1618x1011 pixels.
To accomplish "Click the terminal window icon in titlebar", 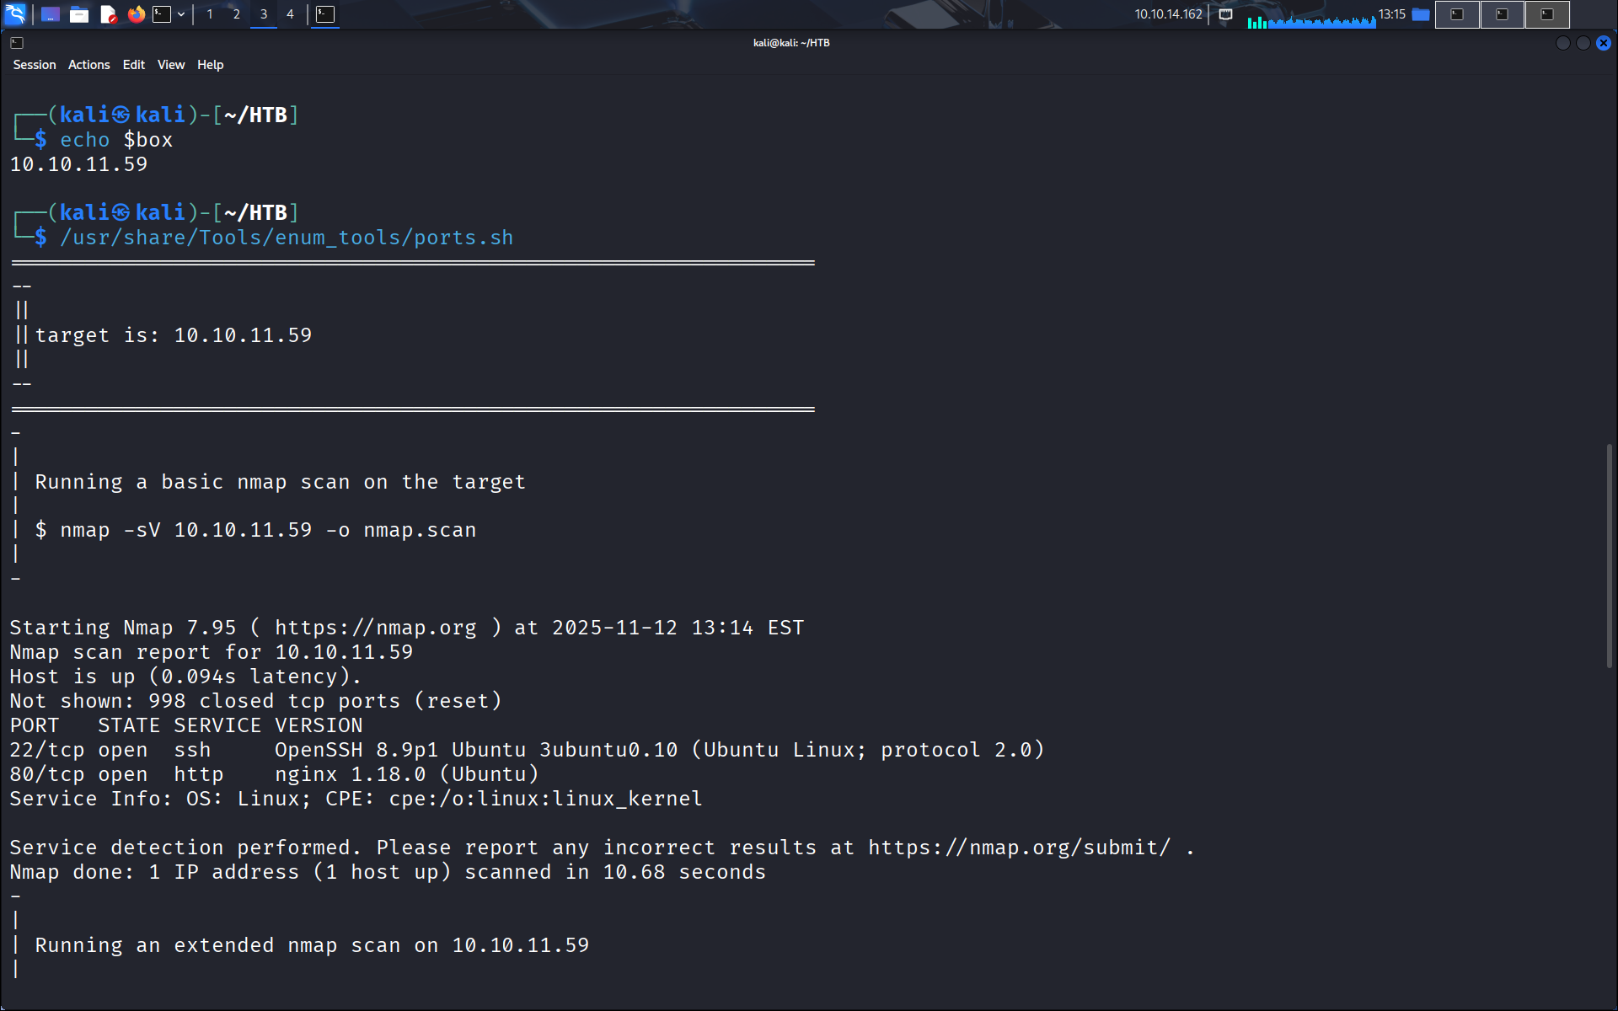I will 17,43.
